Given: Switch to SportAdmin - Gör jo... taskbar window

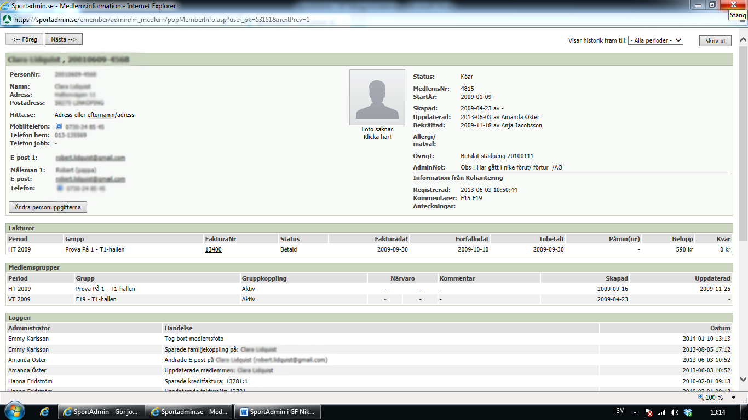Looking at the screenshot, I should 102,412.
